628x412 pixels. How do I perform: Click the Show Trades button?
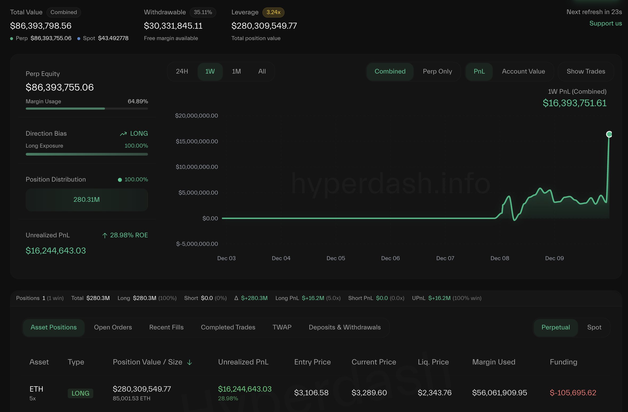pos(586,71)
